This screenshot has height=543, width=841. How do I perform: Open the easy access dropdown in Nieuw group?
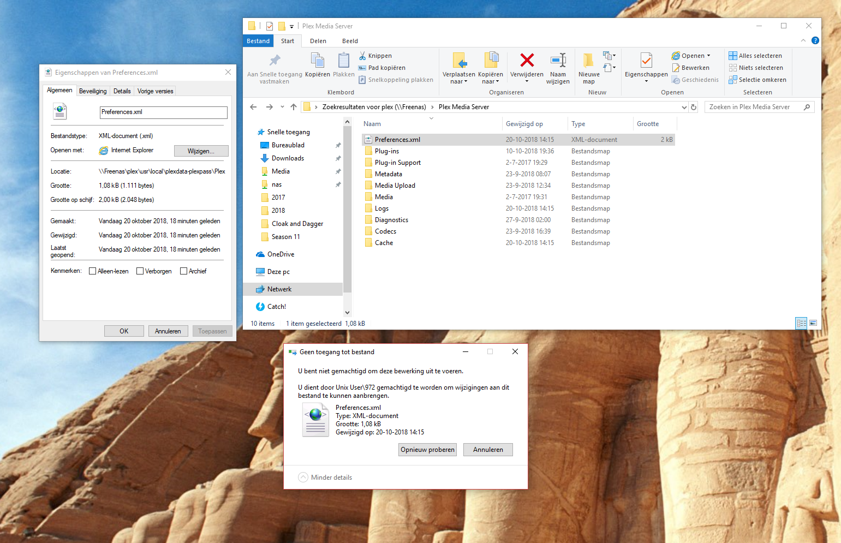coord(609,68)
